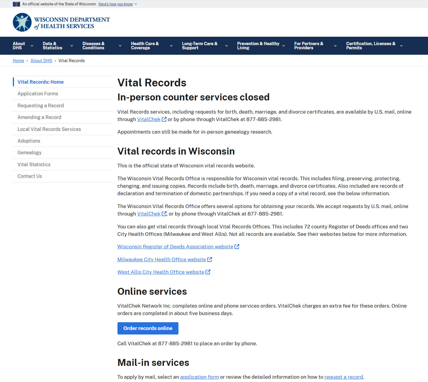Click external link icon beside Milwaukee City Health Office
Image resolution: width=428 pixels, height=382 pixels.
210,259
